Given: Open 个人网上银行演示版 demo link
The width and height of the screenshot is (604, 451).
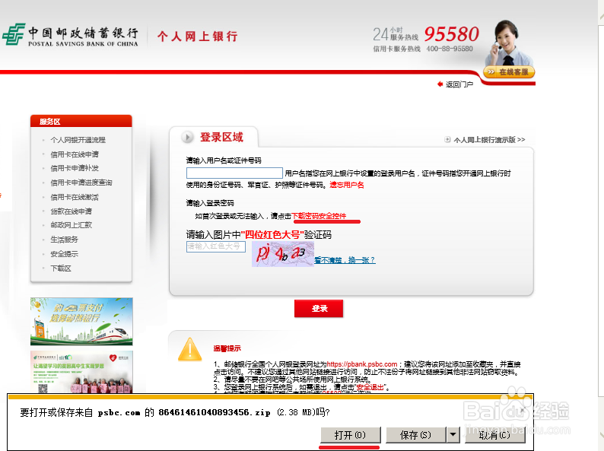Looking at the screenshot, I should (489, 140).
